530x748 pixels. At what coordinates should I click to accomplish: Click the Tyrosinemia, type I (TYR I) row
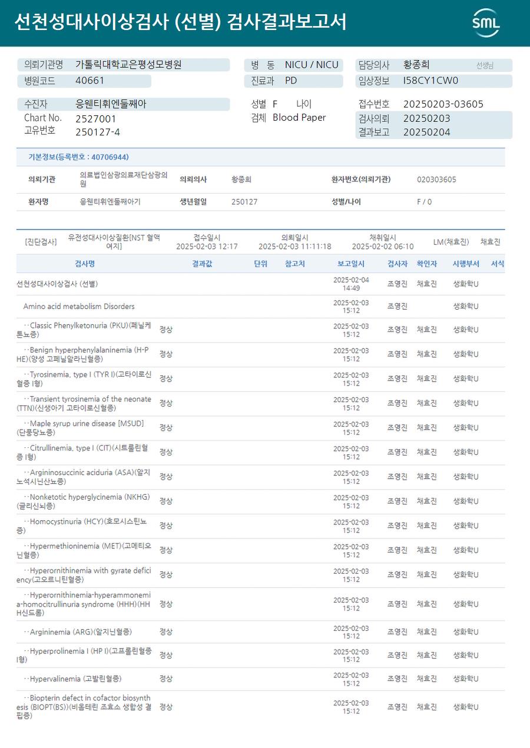coord(260,379)
